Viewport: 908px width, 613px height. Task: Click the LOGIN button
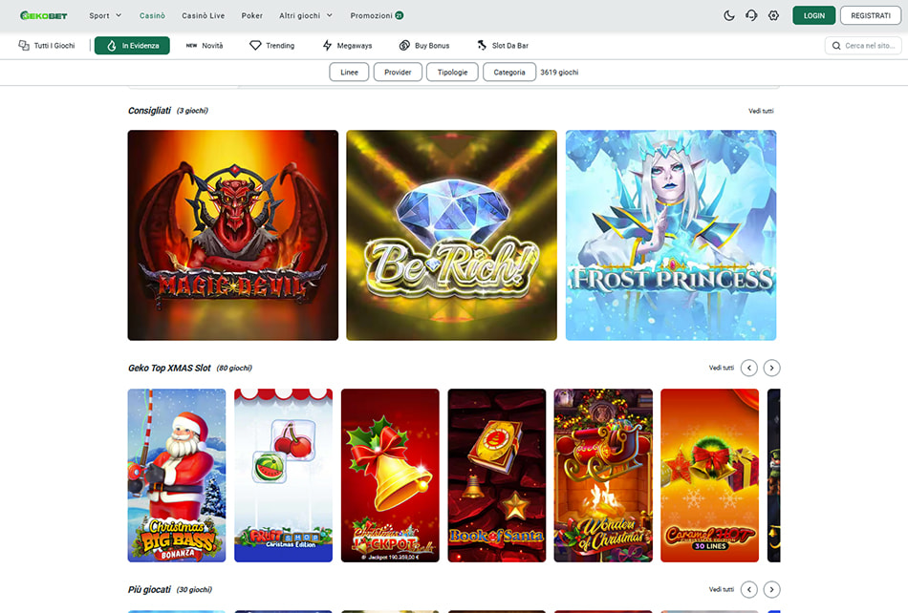[x=813, y=15]
